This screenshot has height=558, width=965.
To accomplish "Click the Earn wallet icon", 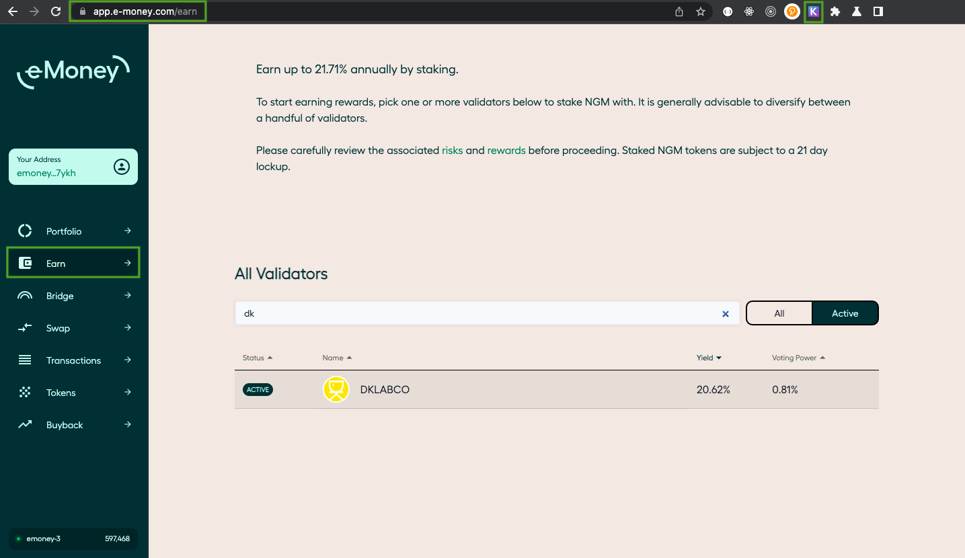I will [25, 263].
